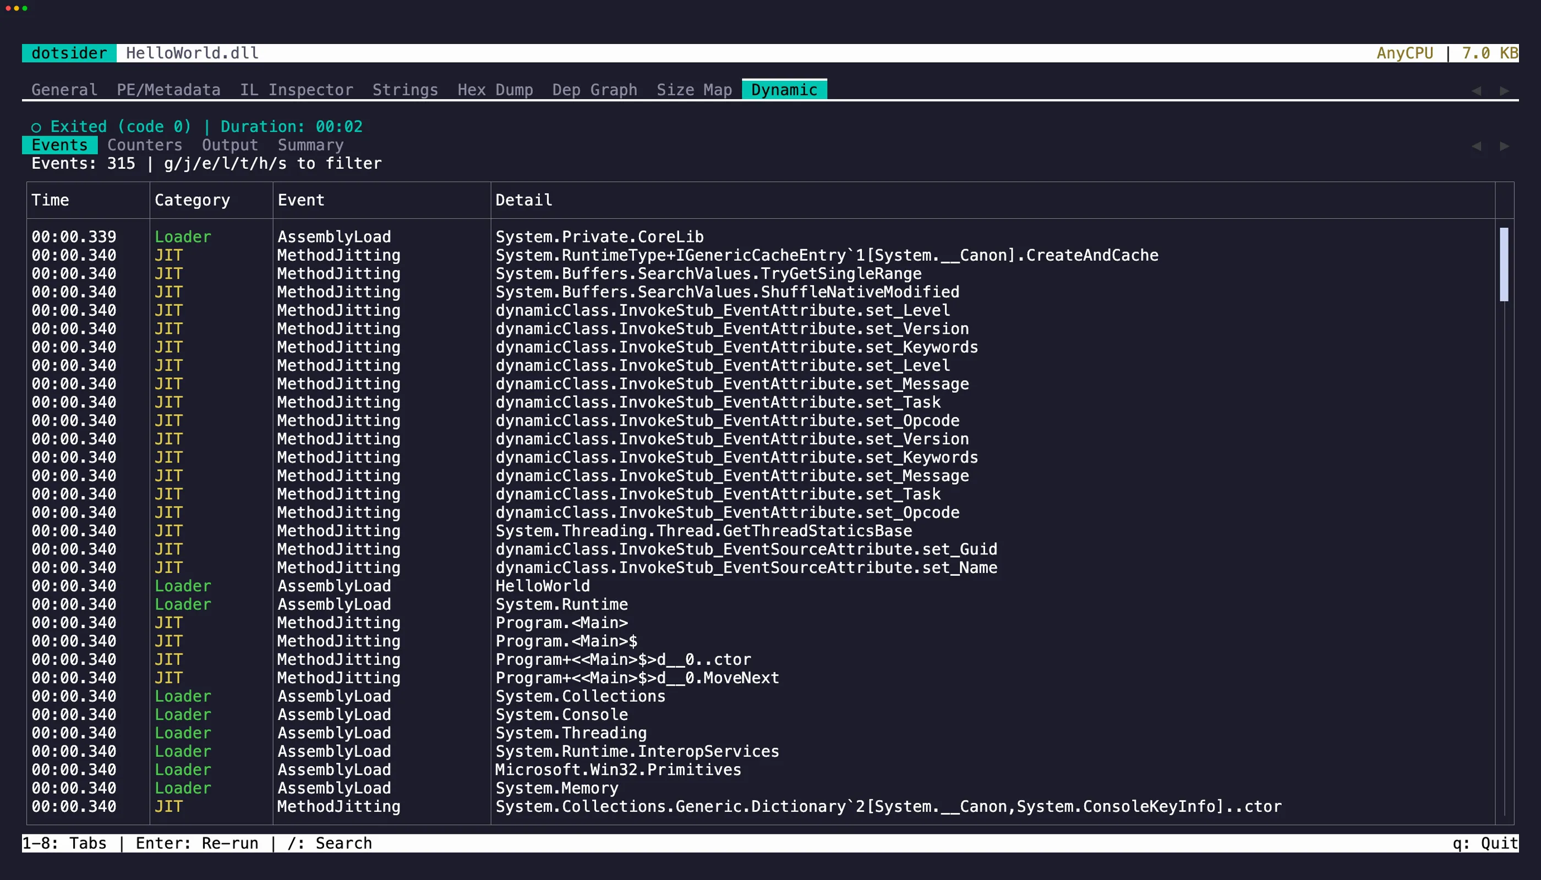Screen dimensions: 1541x880
Task: Click q: Quit in status bar
Action: 1485,843
